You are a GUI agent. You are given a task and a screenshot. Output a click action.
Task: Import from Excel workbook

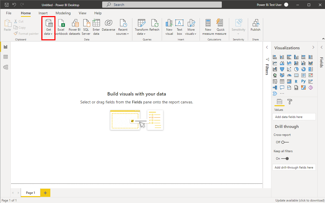pos(61,23)
